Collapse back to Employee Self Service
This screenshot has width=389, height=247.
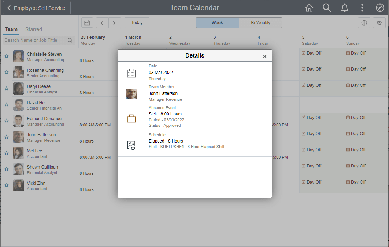point(36,7)
